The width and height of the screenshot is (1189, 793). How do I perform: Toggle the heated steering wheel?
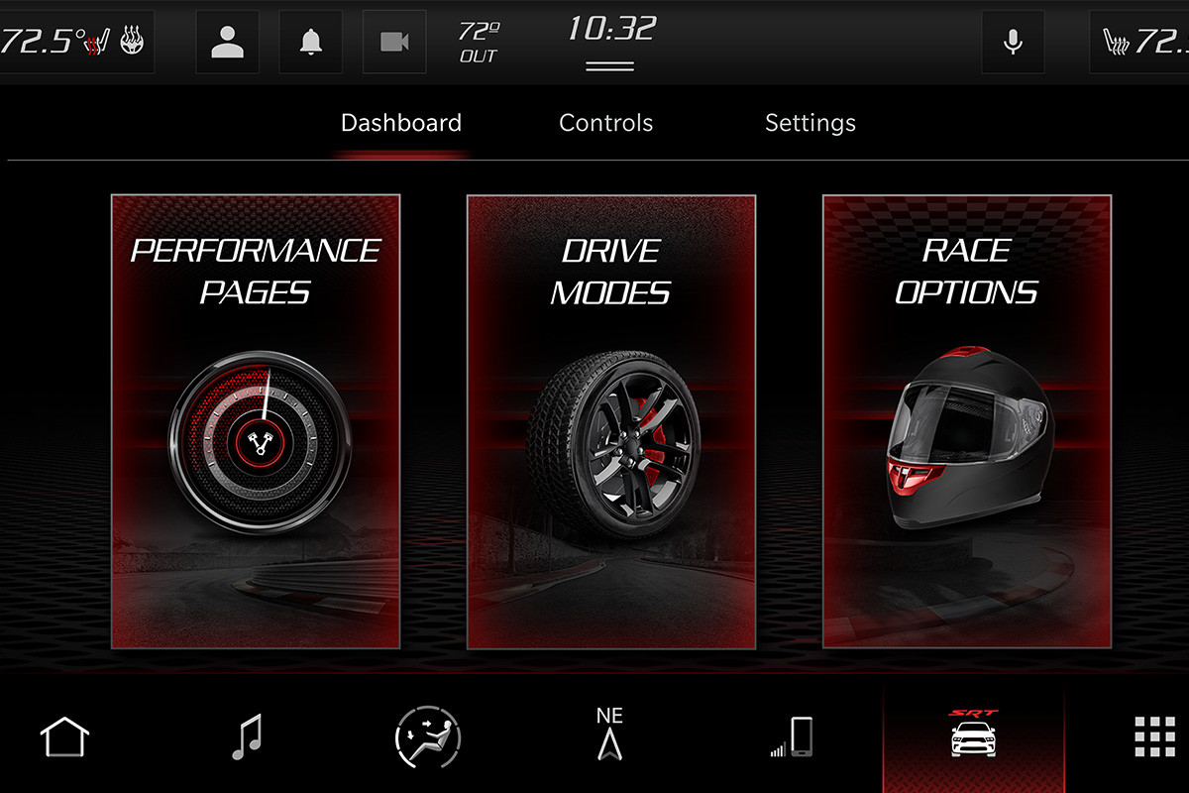130,42
